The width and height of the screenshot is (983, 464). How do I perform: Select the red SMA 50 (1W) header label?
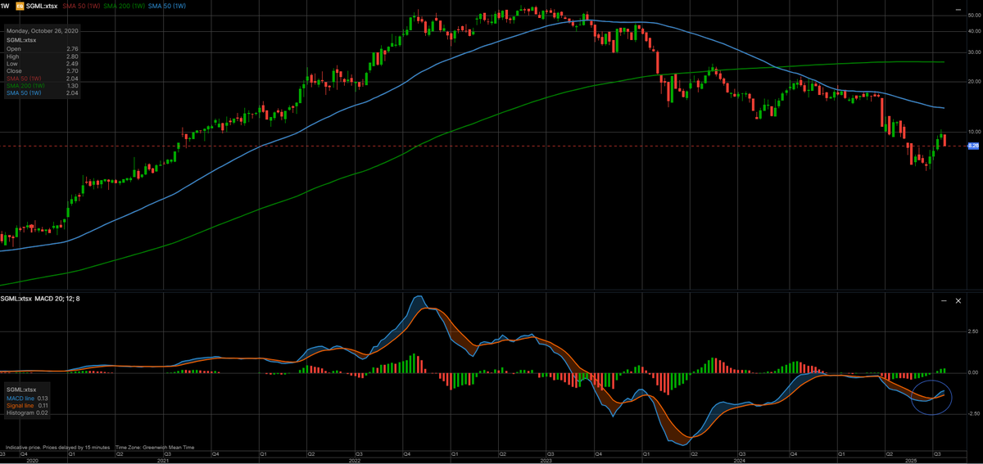(83, 6)
